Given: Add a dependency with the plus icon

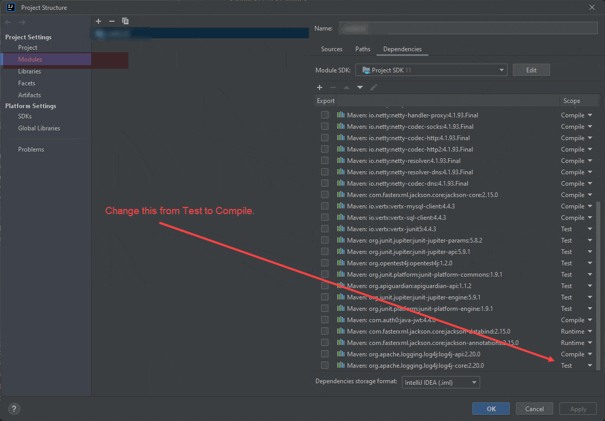Looking at the screenshot, I should (320, 87).
